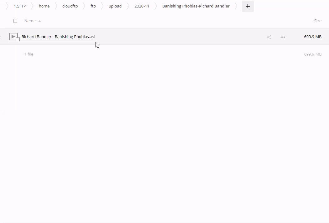Click the 699.9 MB size in the file row
329x223 pixels.
312,37
